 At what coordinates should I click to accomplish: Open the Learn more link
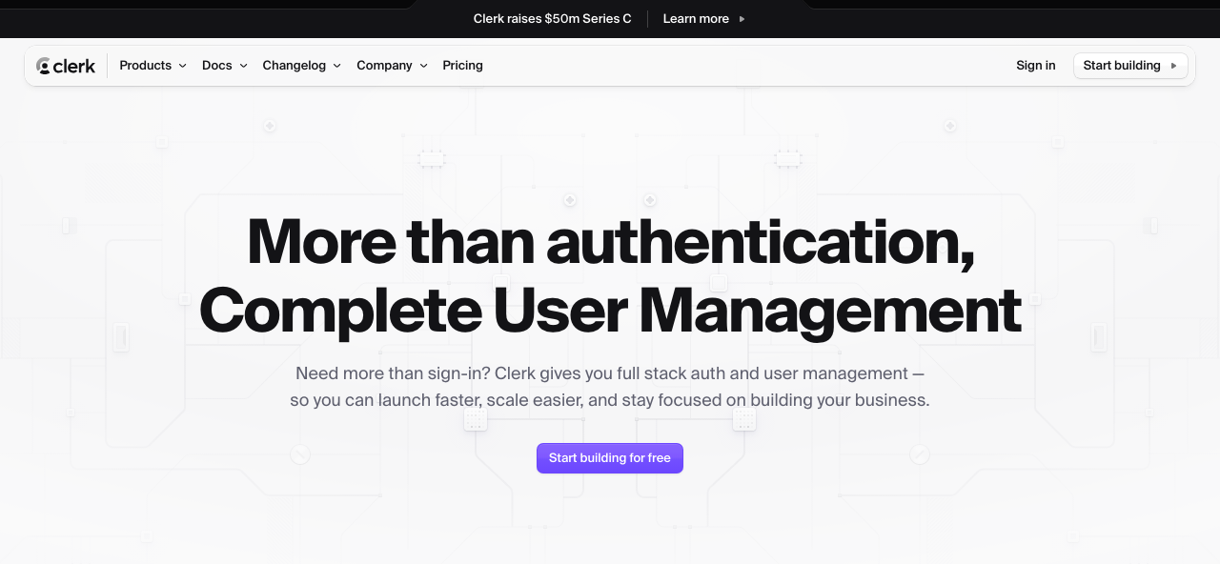point(696,18)
